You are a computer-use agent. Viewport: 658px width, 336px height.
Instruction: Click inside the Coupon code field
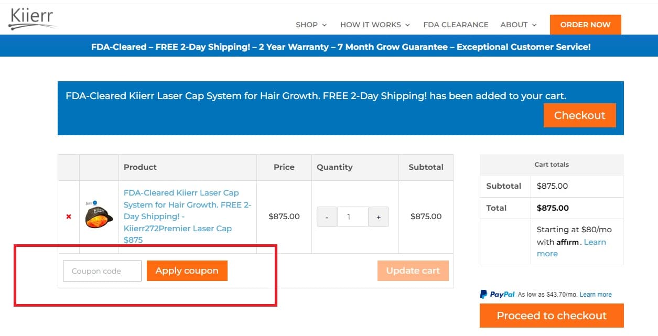102,270
